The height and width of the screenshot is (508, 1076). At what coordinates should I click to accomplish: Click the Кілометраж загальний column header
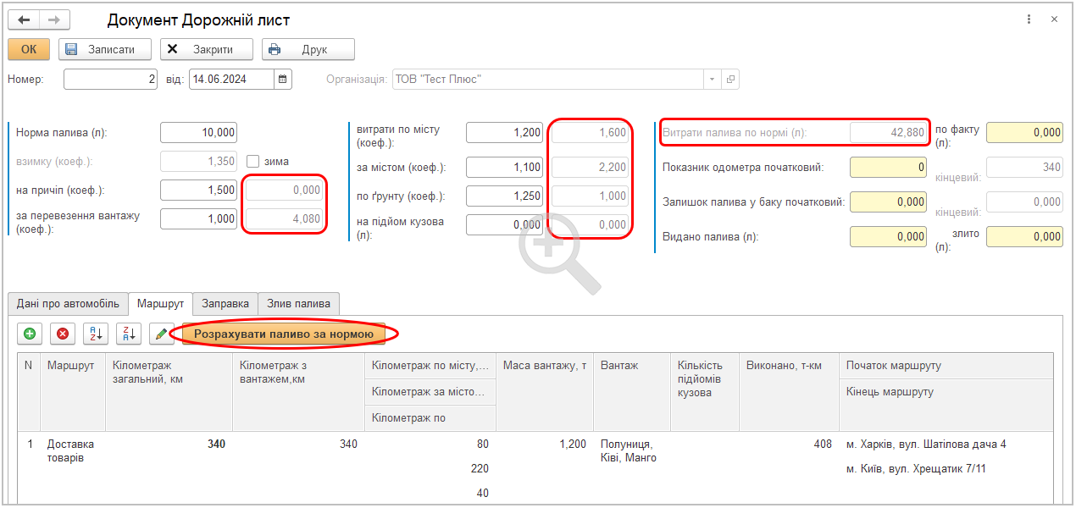click(169, 392)
